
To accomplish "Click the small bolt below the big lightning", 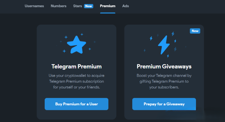I will click(x=168, y=56).
